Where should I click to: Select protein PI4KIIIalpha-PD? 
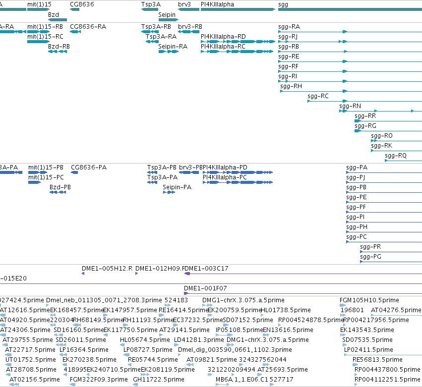pos(238,172)
